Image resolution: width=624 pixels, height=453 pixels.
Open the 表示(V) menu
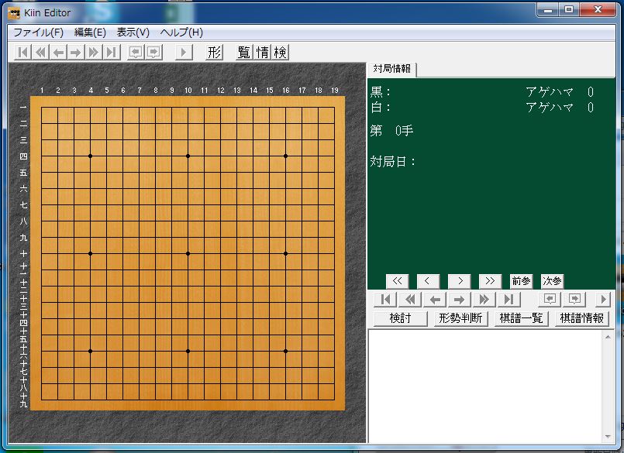pos(133,33)
